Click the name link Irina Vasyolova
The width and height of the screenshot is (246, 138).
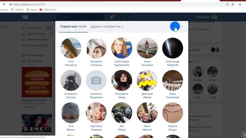point(71,63)
